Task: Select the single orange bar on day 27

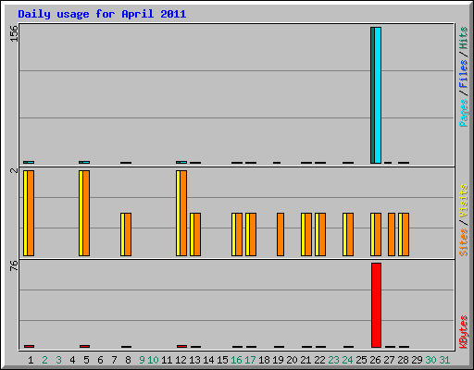Action: (x=392, y=234)
